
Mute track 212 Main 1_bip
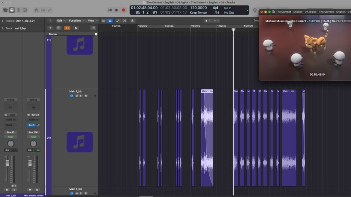point(76,96)
